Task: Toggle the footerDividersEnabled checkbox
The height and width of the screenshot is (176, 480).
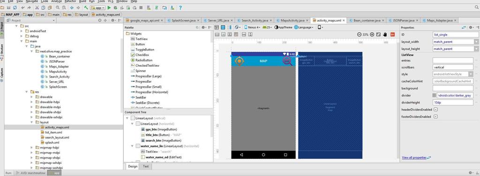Action: tap(435, 117)
